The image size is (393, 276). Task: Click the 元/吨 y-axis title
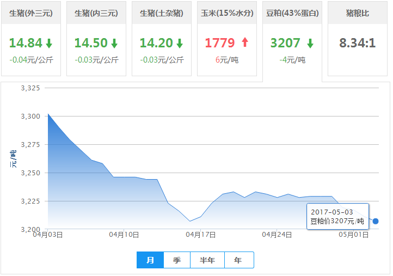(13, 158)
